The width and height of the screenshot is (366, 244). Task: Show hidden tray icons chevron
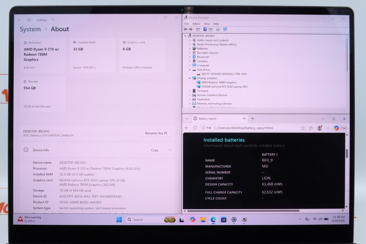coord(300,219)
